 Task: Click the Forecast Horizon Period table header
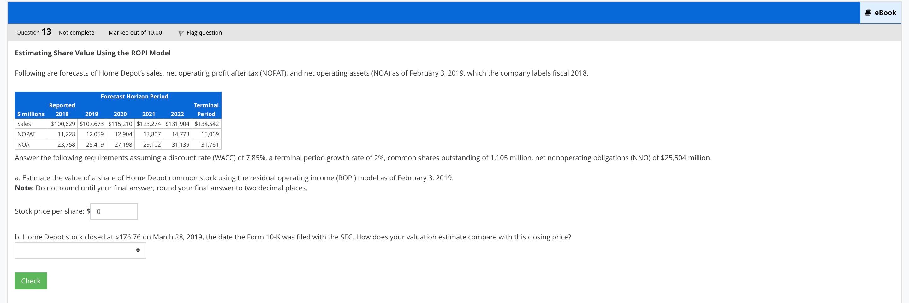(134, 96)
